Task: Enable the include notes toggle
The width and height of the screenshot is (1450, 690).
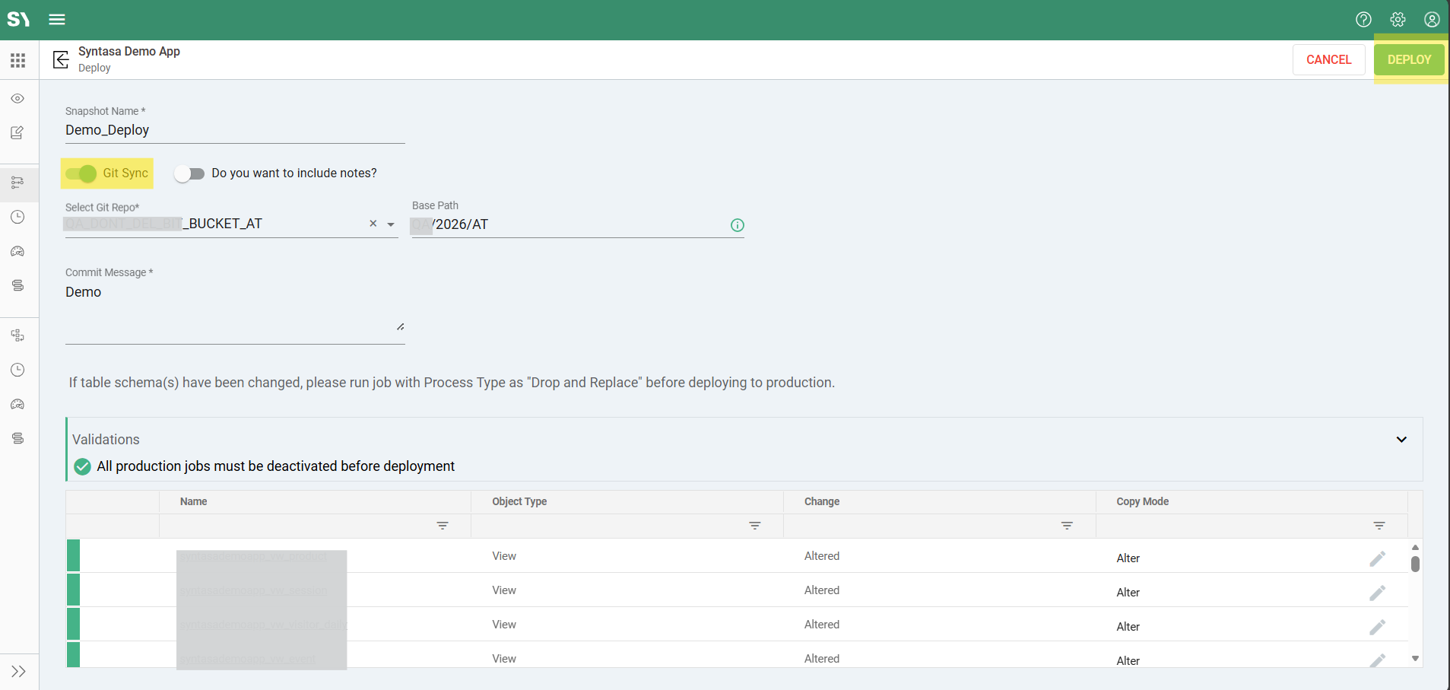Action: click(189, 173)
